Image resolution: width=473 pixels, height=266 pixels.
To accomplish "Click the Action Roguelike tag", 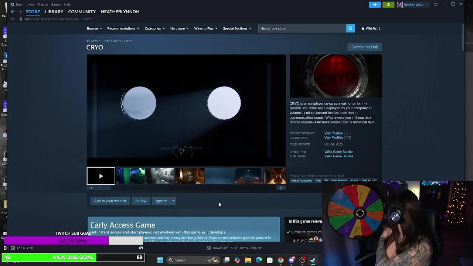I will click(x=301, y=181).
